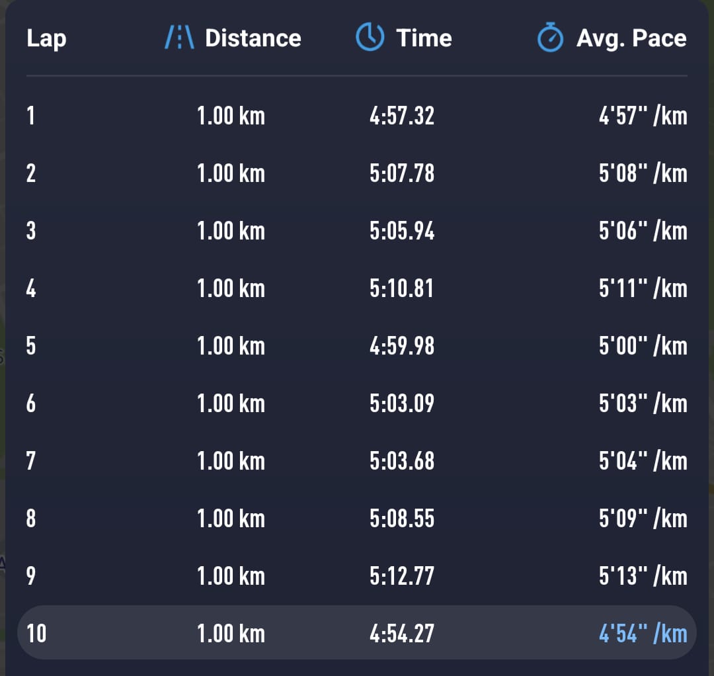Click lap 2 time 5:07.78
Viewport: 714px width, 676px height.
pos(402,174)
